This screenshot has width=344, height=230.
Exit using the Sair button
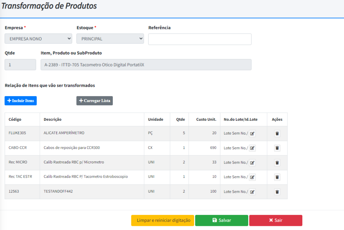coord(276,220)
